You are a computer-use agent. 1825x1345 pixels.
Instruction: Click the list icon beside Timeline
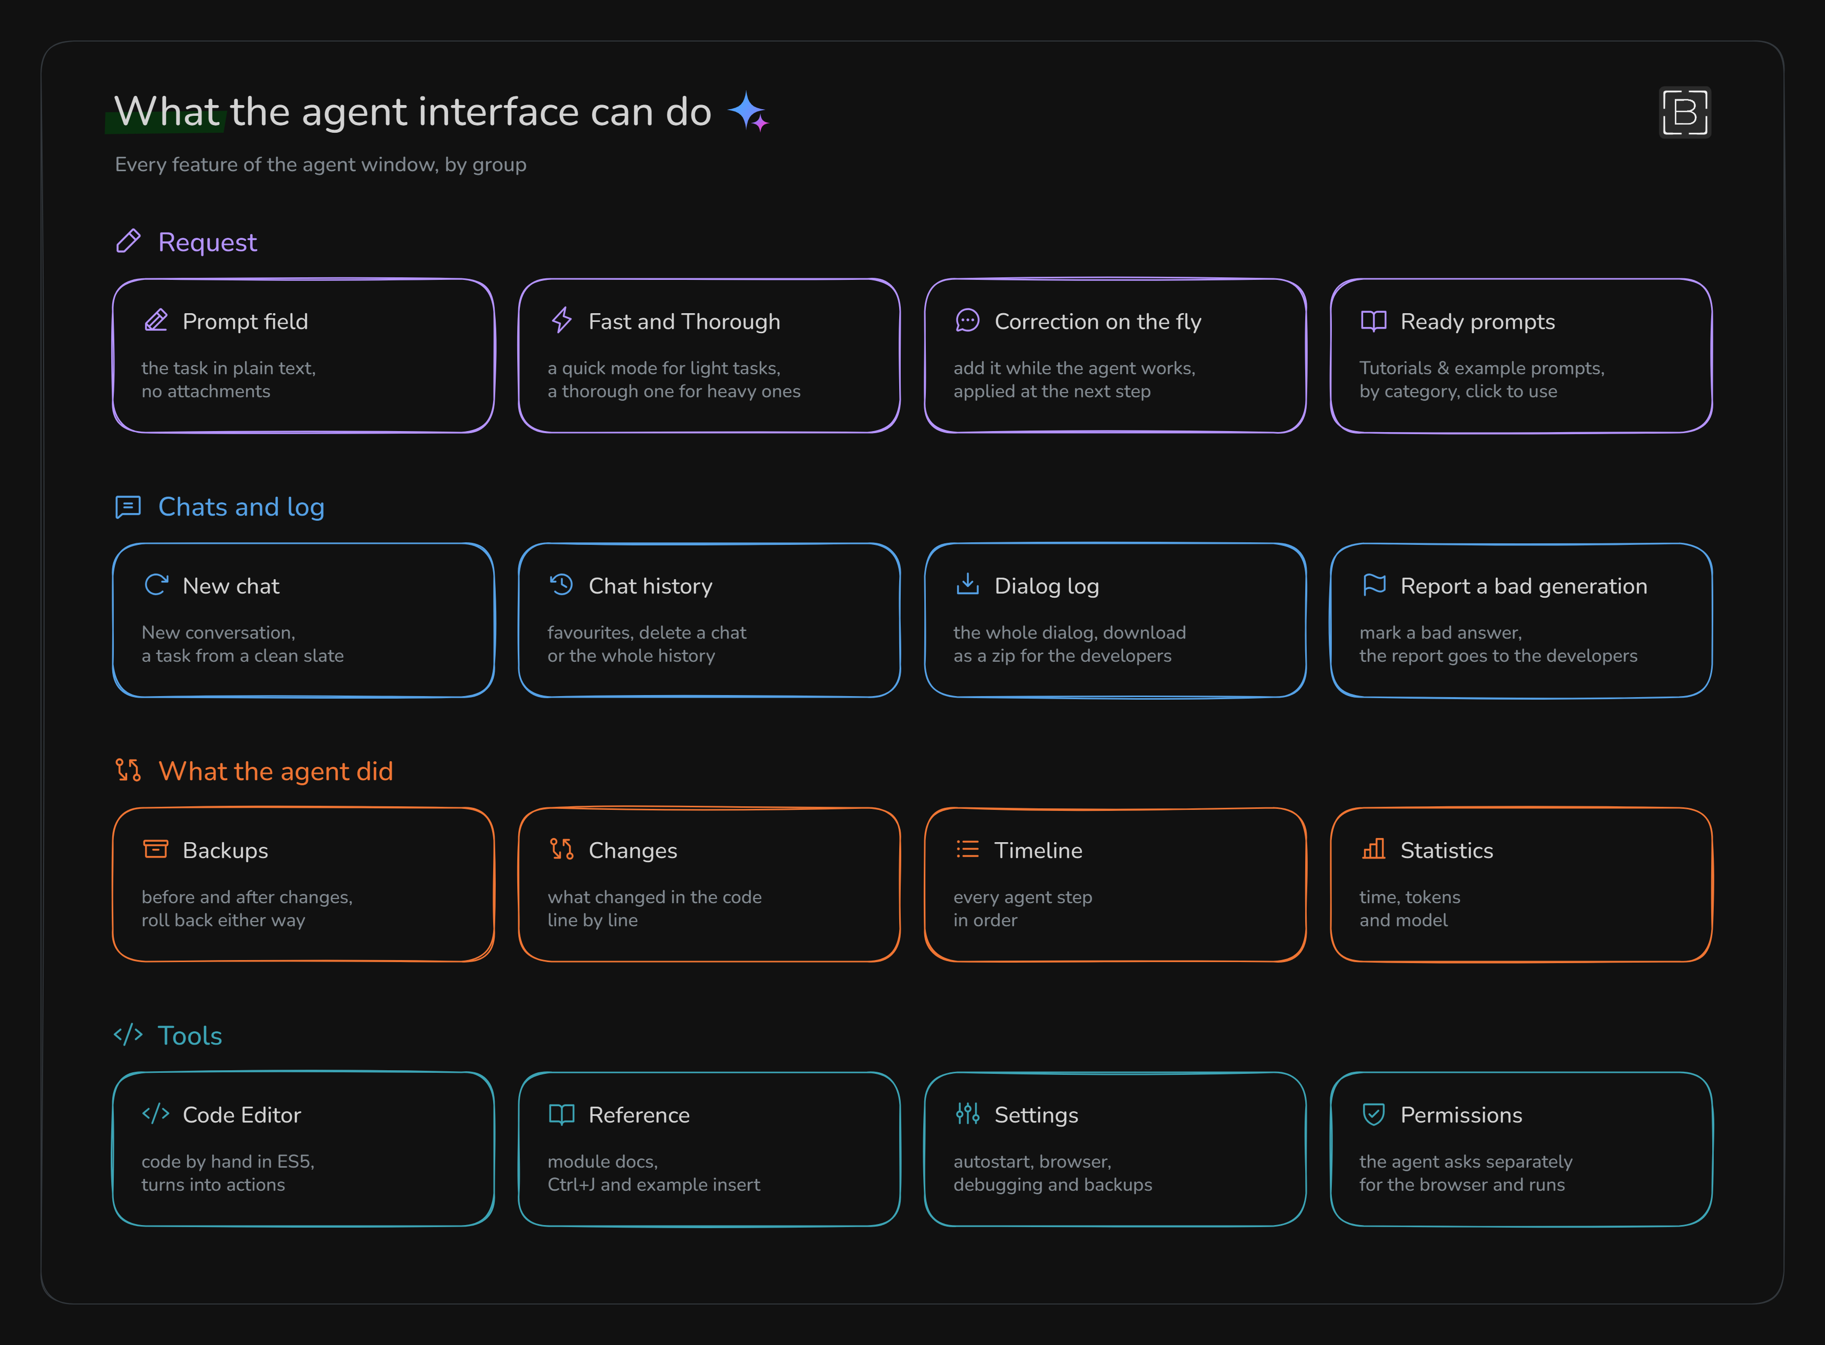click(967, 849)
